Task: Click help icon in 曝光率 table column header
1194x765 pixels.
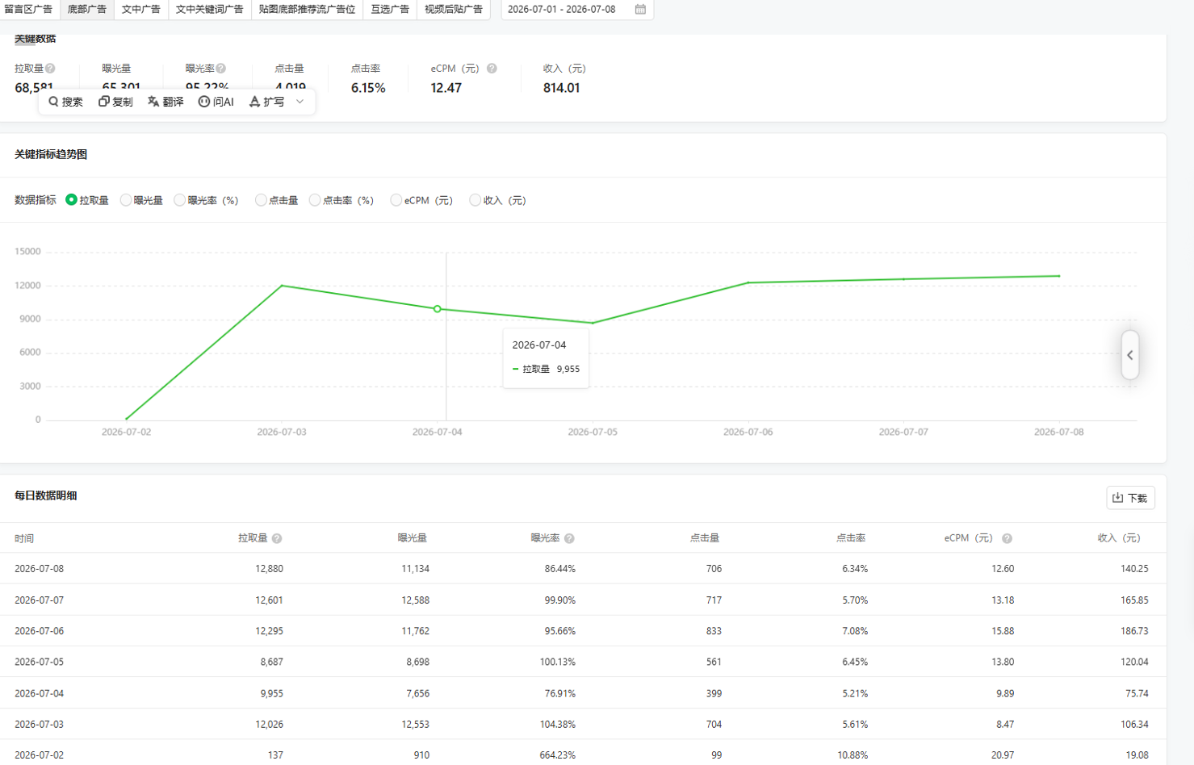Action: [x=569, y=538]
